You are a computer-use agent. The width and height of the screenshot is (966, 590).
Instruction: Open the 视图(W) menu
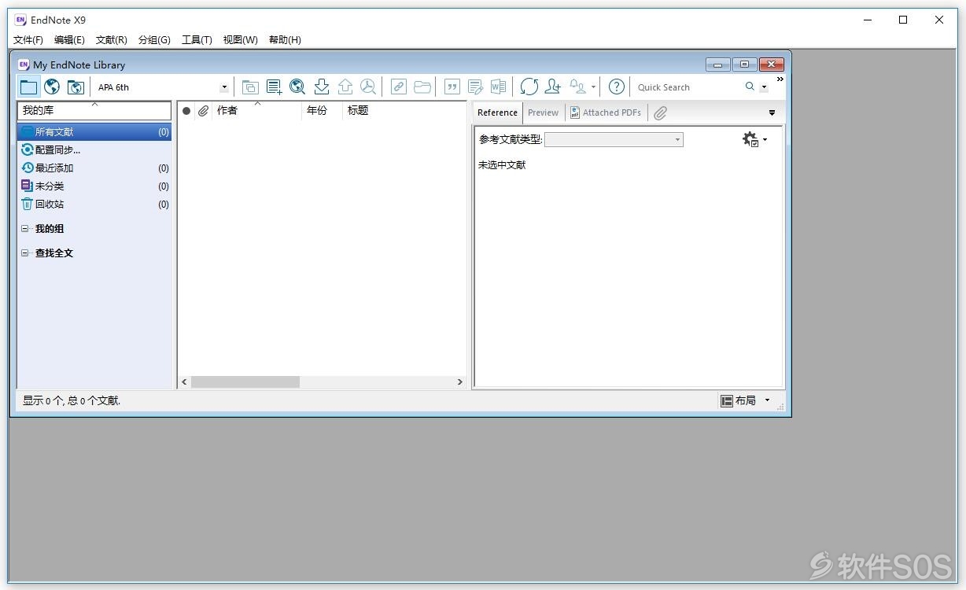[x=240, y=40]
